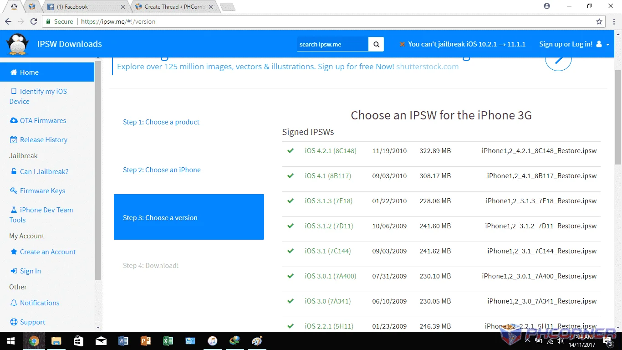
Task: Click the iPhone1,2_3.0_7A341_Restore.ipsw filename
Action: pyautogui.click(x=542, y=301)
